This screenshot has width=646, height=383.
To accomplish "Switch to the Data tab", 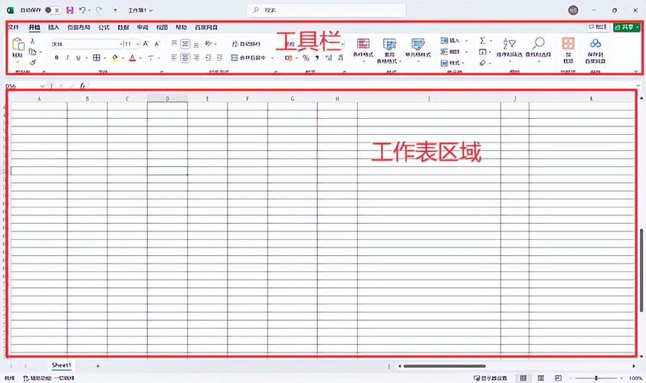I will click(x=123, y=27).
